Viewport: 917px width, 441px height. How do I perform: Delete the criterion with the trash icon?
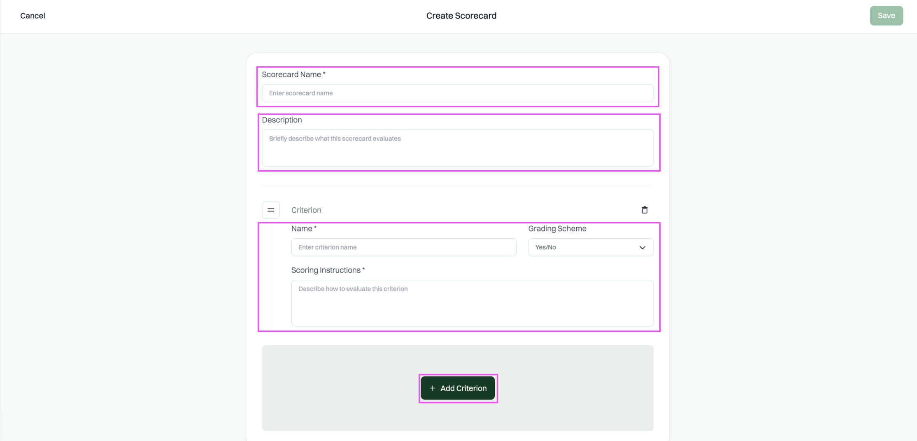(645, 210)
